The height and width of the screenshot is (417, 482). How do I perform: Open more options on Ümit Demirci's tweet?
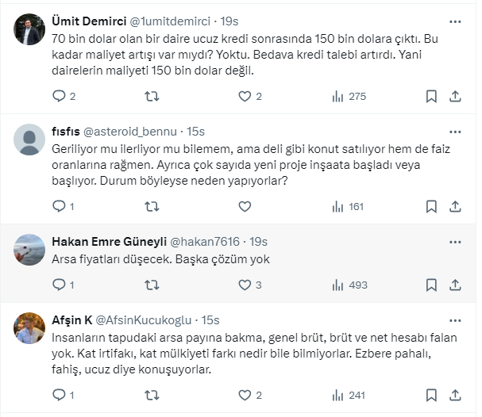[x=455, y=21]
